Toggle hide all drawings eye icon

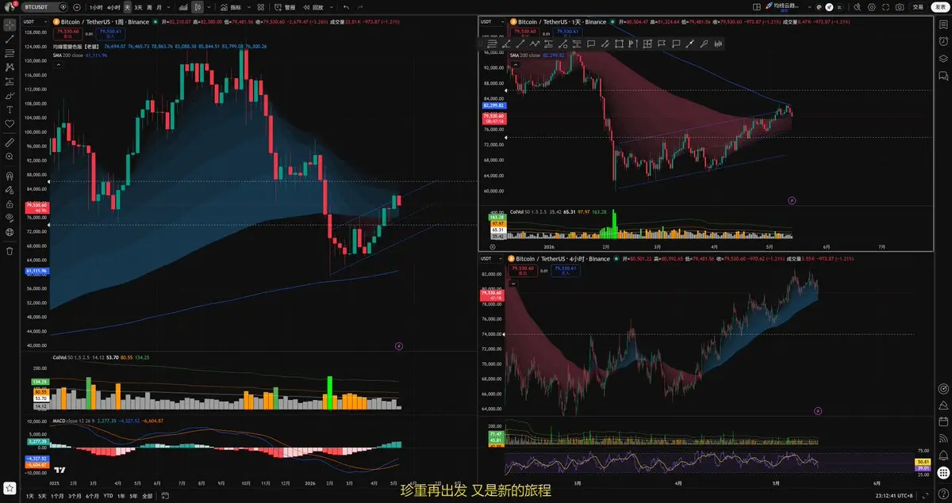10,217
